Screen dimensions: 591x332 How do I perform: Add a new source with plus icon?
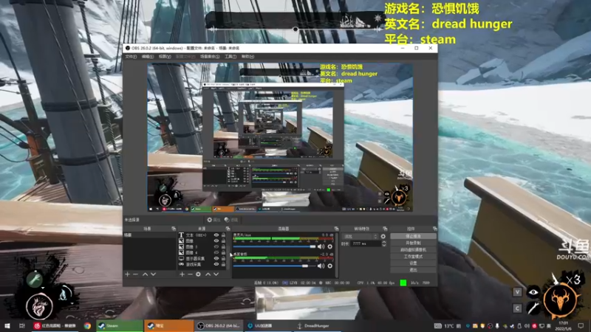pos(182,274)
